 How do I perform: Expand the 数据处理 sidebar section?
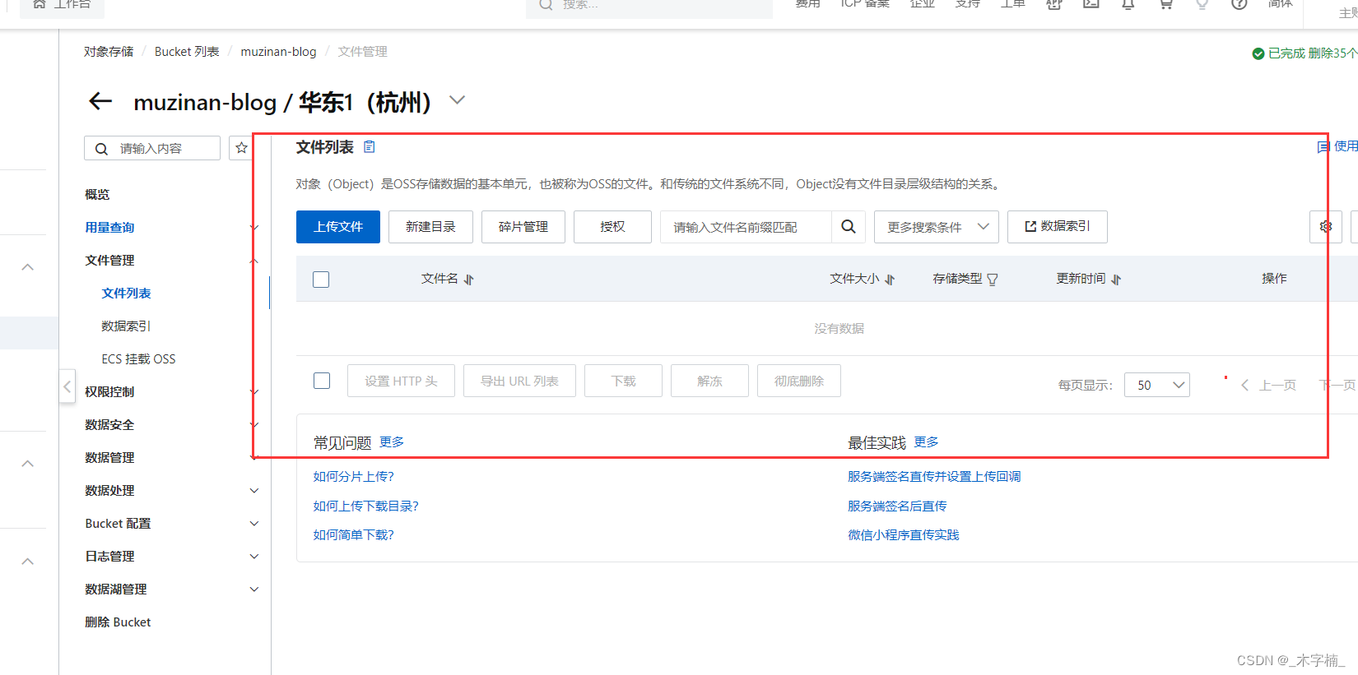254,491
